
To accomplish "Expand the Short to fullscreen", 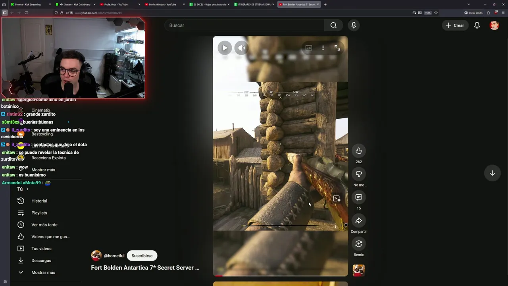I will click(337, 48).
